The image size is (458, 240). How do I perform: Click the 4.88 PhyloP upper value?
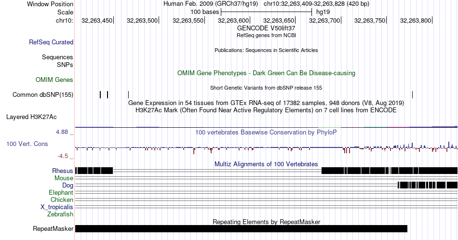tap(62, 132)
